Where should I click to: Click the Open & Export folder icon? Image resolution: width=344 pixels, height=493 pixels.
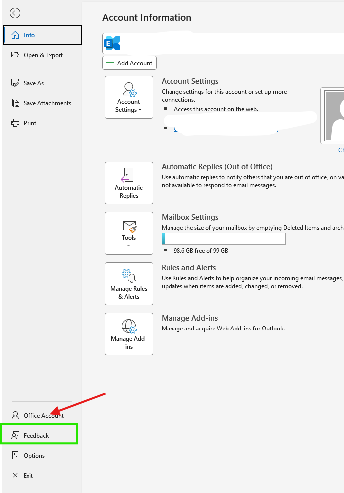15,55
